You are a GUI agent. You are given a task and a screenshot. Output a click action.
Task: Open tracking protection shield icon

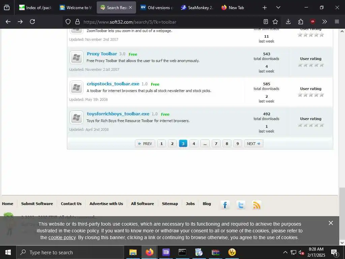68,22
